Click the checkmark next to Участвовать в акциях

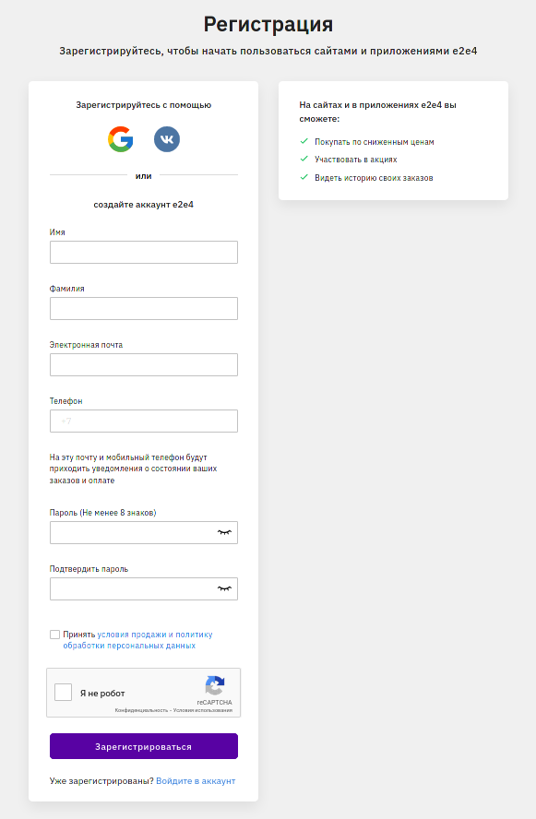pyautogui.click(x=304, y=159)
